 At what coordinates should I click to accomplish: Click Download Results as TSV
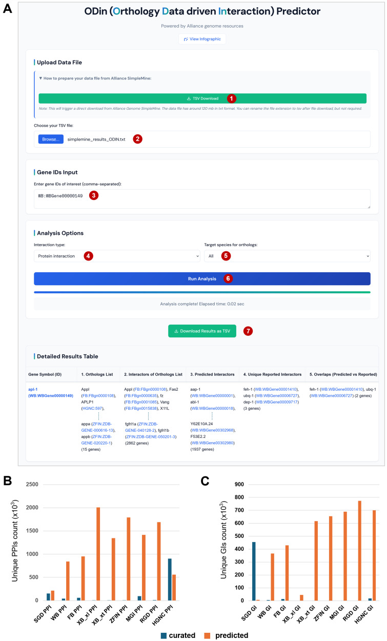202,331
